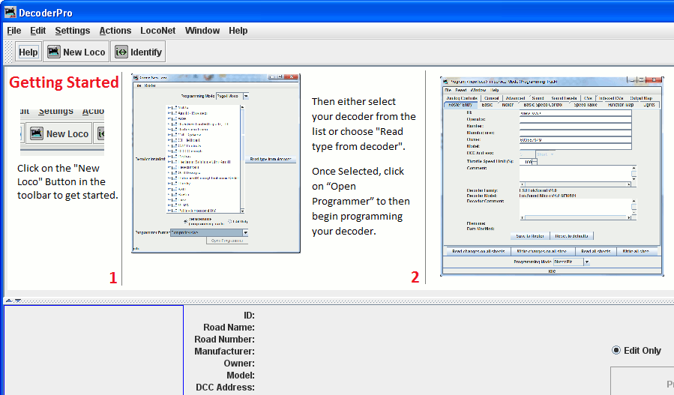Open the Edit menu
The width and height of the screenshot is (674, 395).
coord(37,31)
